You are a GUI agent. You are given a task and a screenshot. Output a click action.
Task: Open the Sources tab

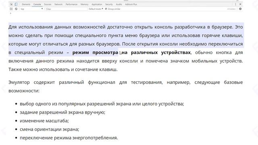(48, 4)
